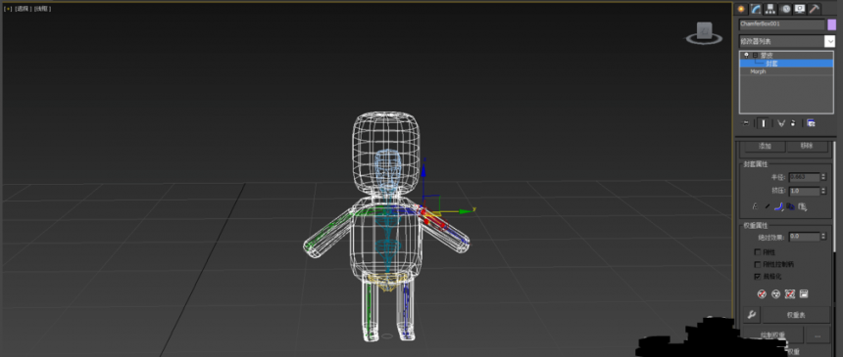Screen dimensions: 843x357
Task: Click the Abs. Effect spinner arrows
Action: click(823, 237)
